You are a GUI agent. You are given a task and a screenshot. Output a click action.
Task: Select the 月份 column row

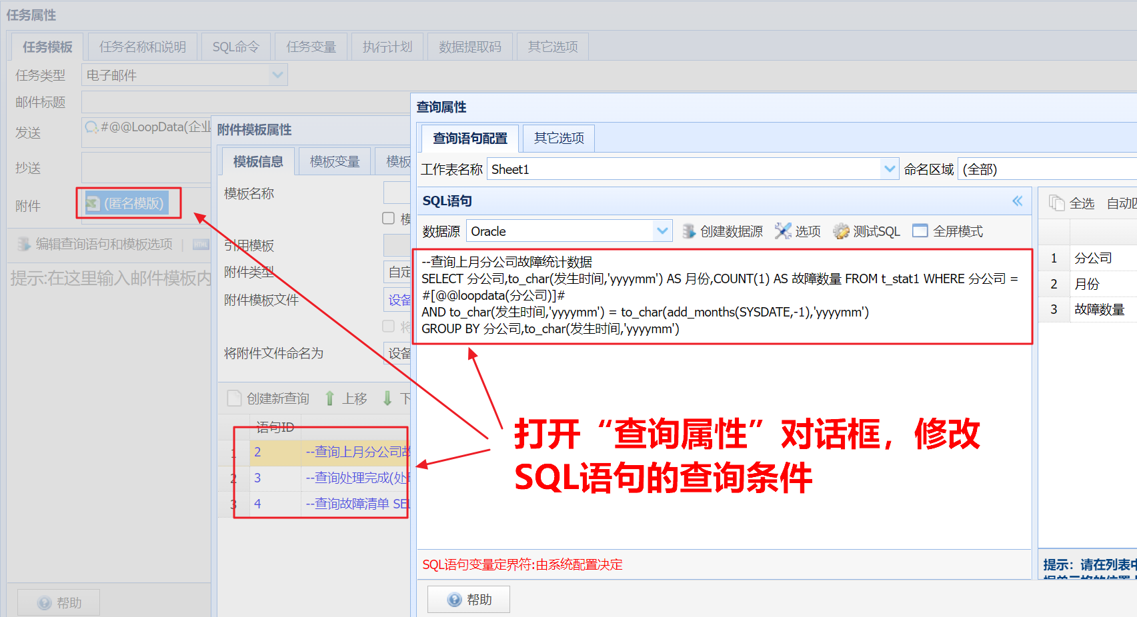(x=1088, y=284)
